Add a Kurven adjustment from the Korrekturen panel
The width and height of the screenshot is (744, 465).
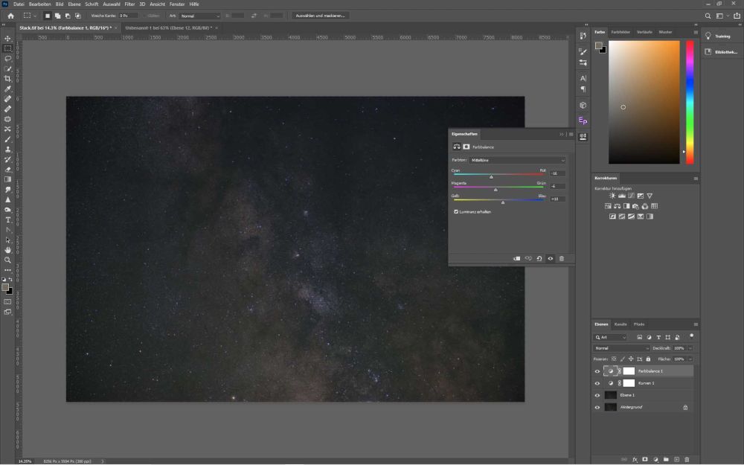(631, 196)
